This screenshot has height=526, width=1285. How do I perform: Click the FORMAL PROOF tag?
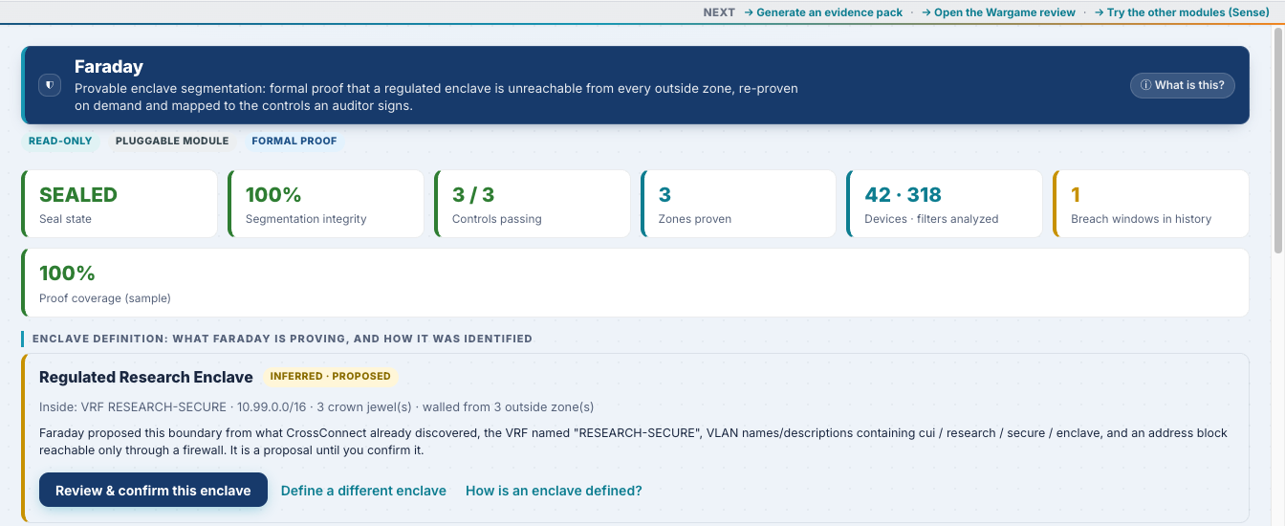click(x=294, y=141)
